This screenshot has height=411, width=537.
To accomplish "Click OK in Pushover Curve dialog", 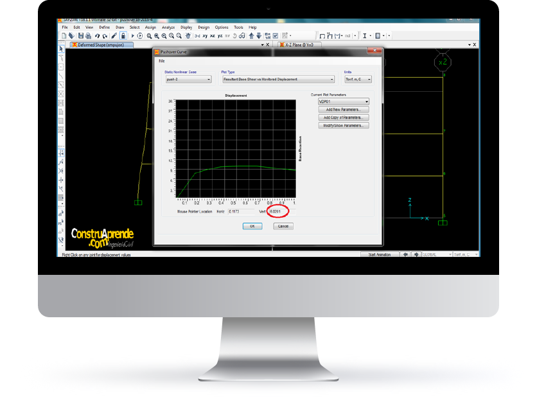I will (252, 226).
